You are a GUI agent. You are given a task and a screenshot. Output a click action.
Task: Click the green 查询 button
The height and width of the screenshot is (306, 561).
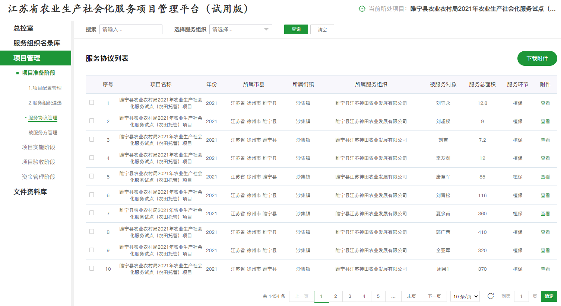click(296, 29)
